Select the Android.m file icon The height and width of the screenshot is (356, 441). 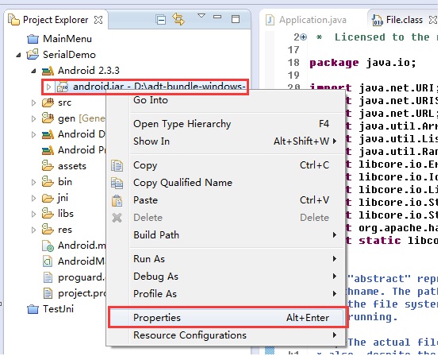coord(48,246)
